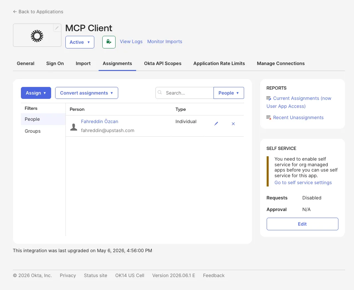Image resolution: width=354 pixels, height=290 pixels.
Task: Click the Individual type cell
Action: point(186,121)
